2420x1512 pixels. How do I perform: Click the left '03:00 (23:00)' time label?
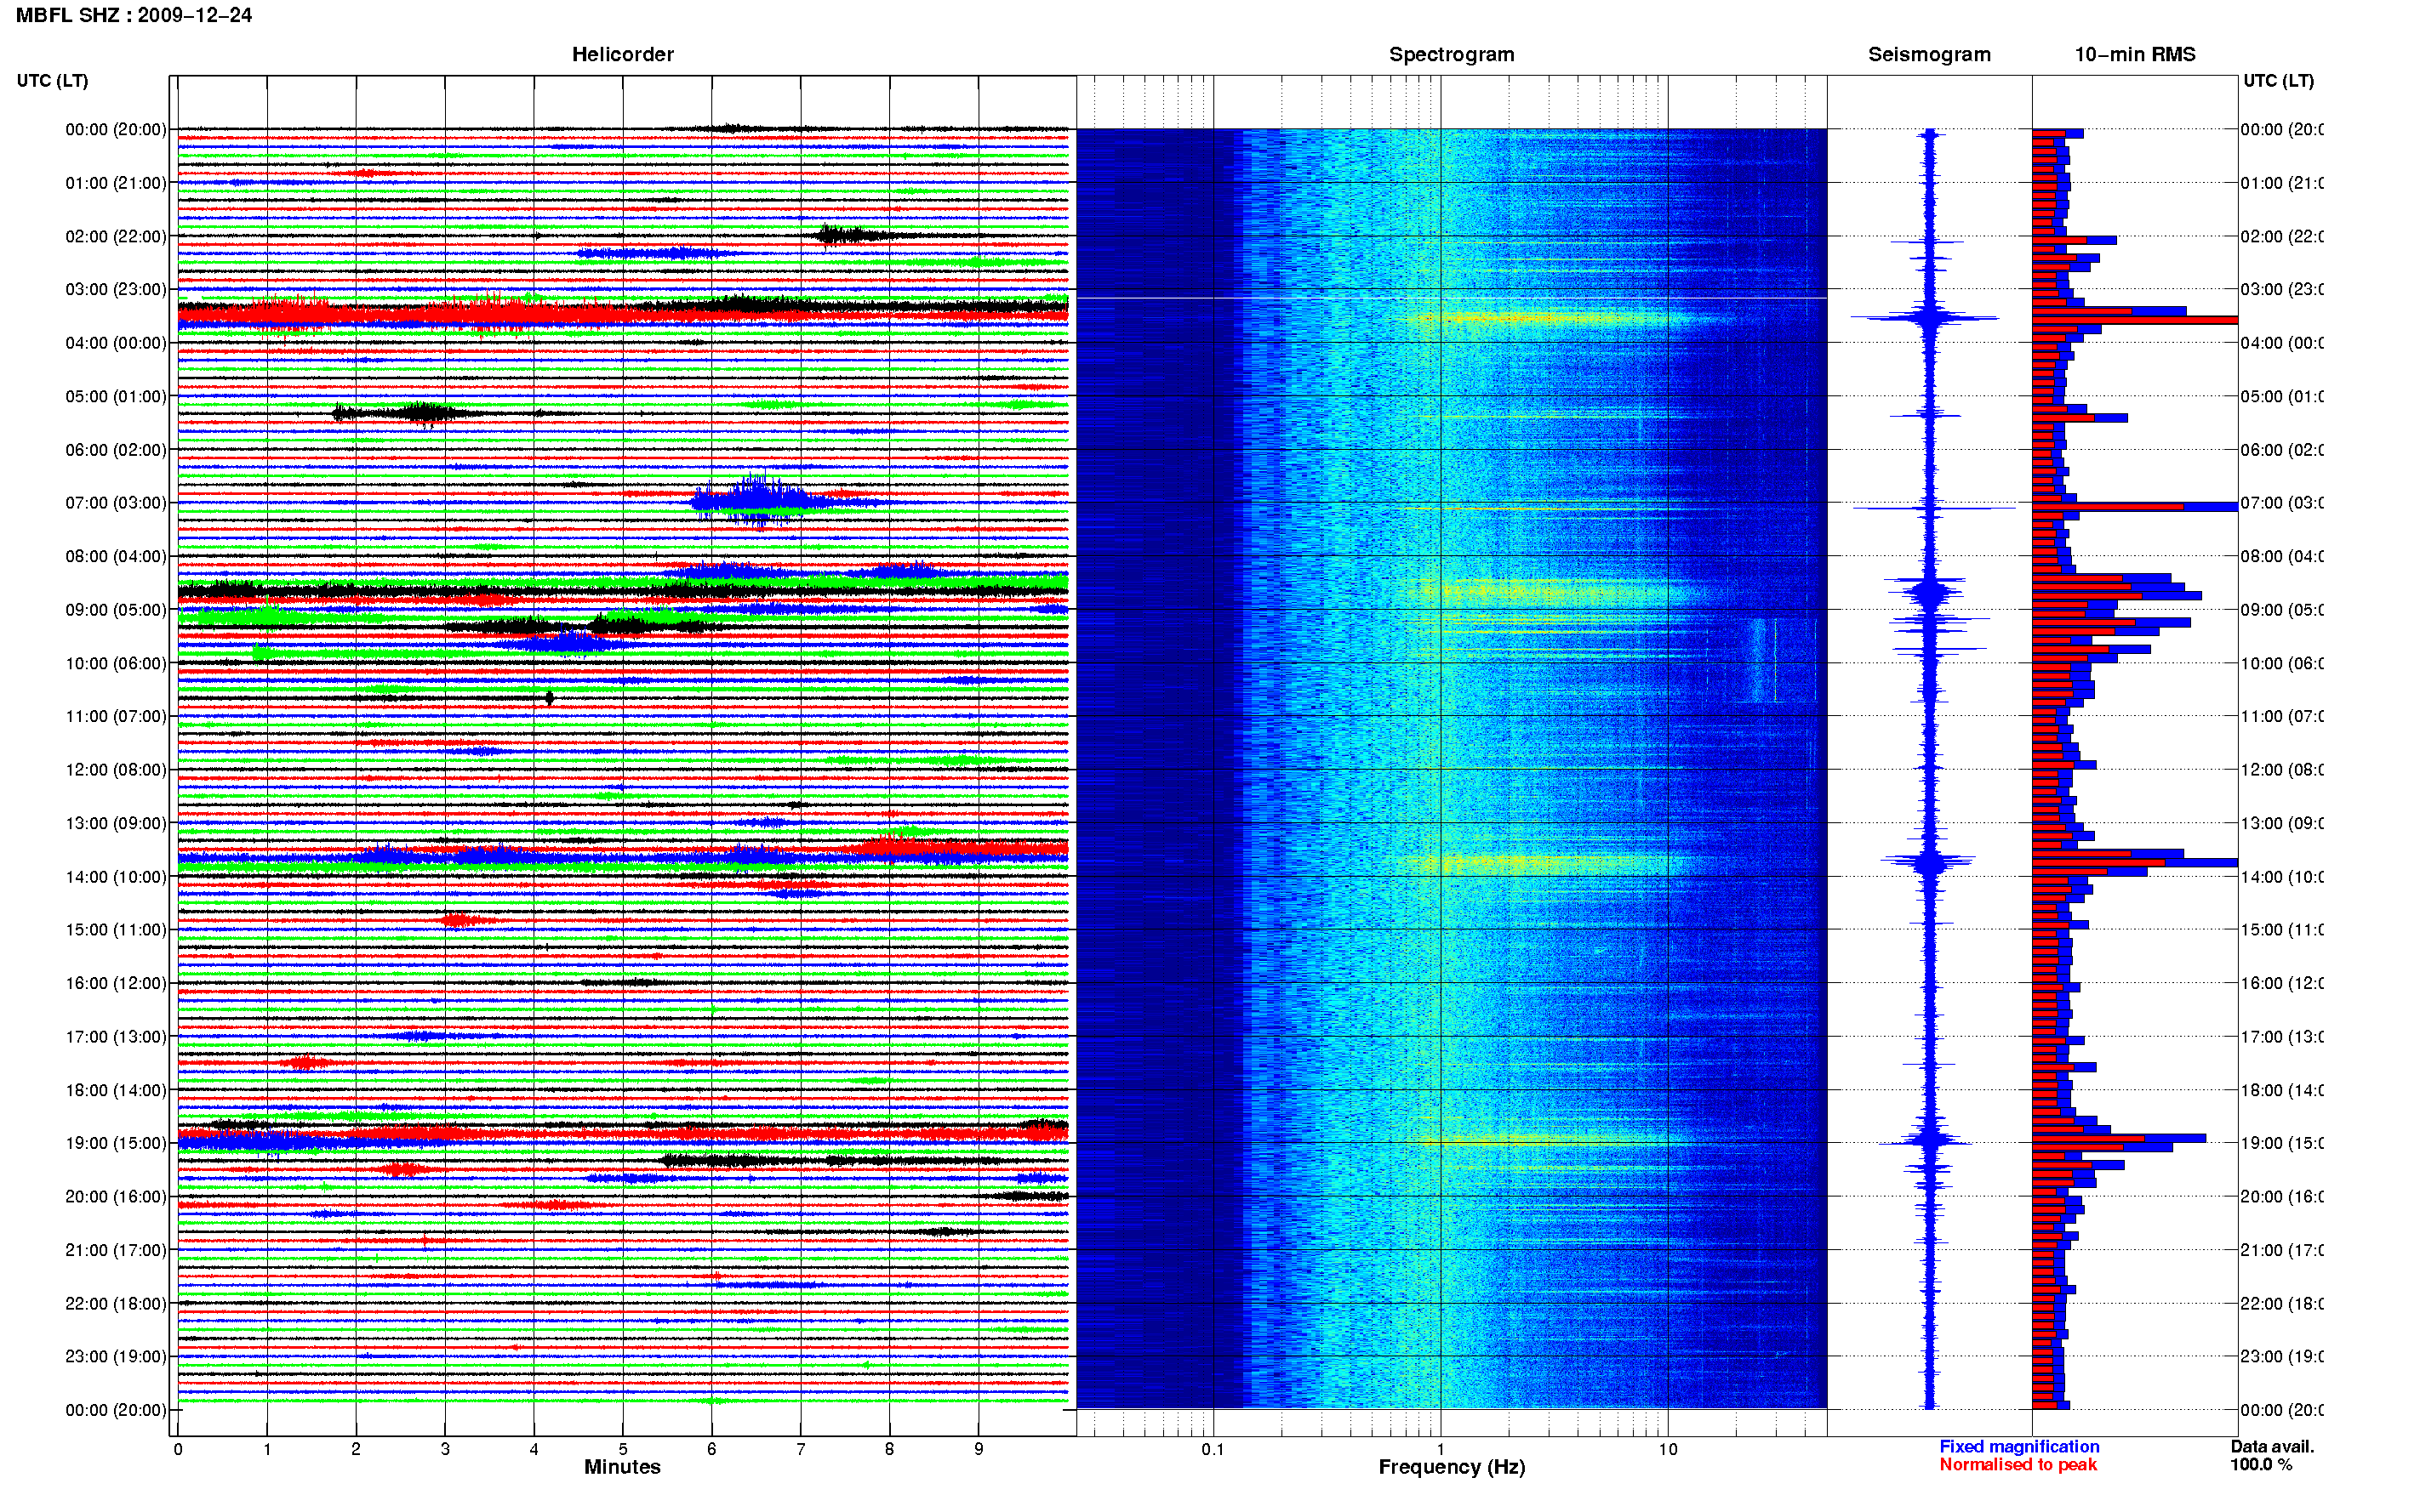pos(116,289)
